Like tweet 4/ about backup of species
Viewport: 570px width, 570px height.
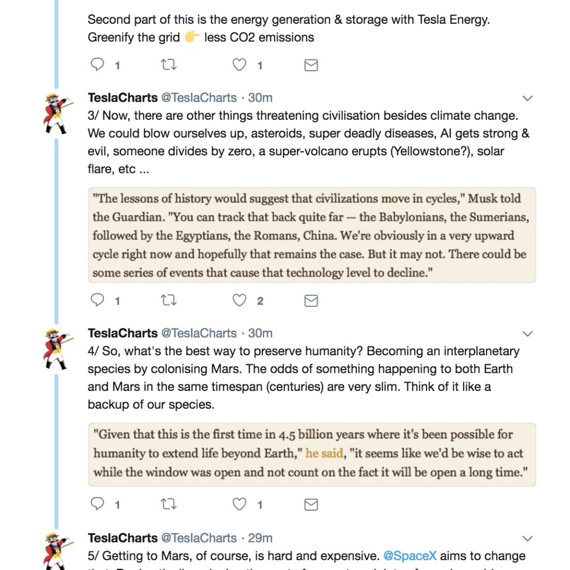point(239,504)
